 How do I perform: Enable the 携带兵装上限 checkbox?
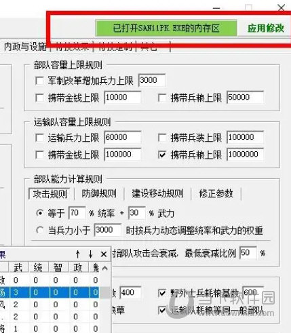[x=162, y=138]
